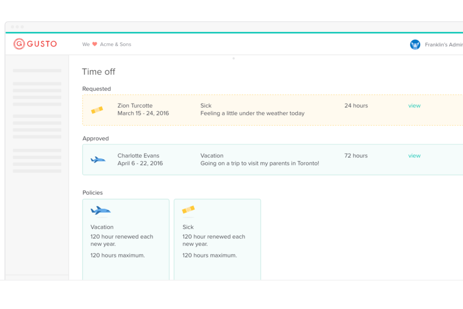Click the heart icon beside Acme & Sons
This screenshot has height=309, width=463.
[95, 44]
